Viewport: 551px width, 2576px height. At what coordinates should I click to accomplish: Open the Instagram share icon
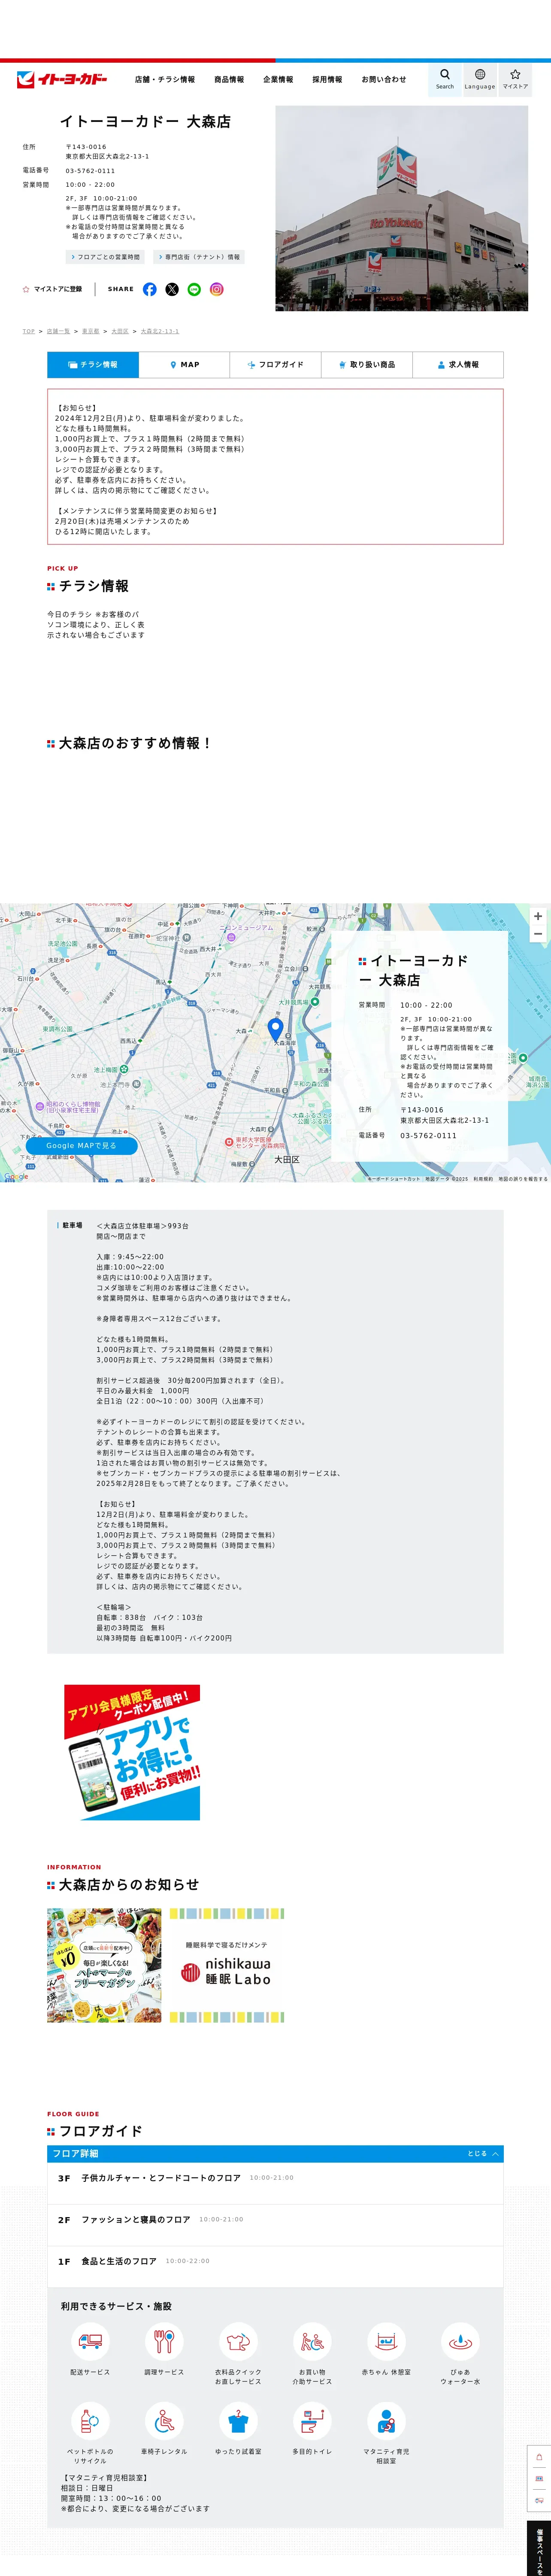pos(217,289)
